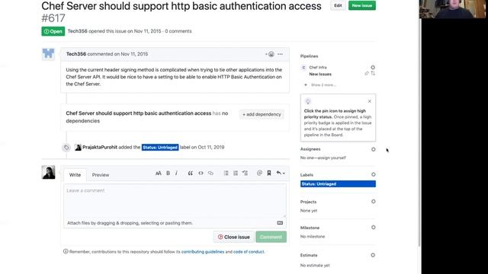Create a New issue
Viewport: 488px width, 274px height.
(x=362, y=5)
